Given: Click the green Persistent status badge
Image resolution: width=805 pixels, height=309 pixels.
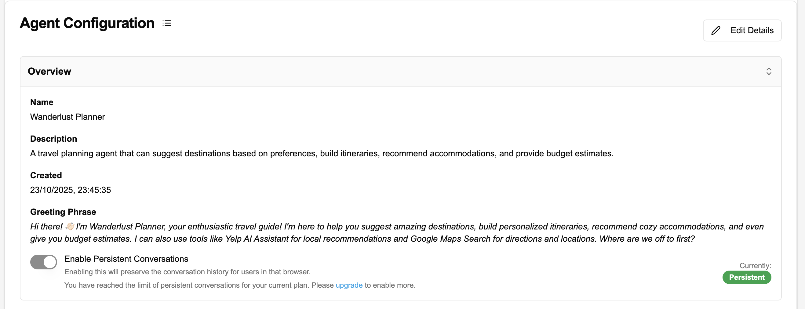Looking at the screenshot, I should (747, 277).
